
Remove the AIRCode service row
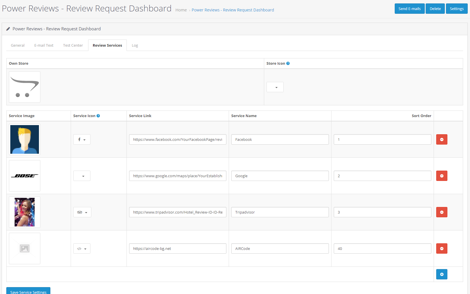click(442, 248)
